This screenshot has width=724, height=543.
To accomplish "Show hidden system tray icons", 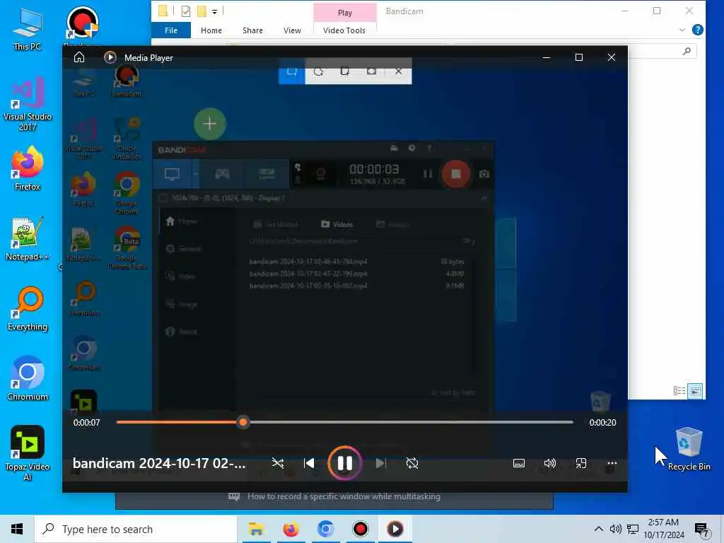I will [x=598, y=529].
